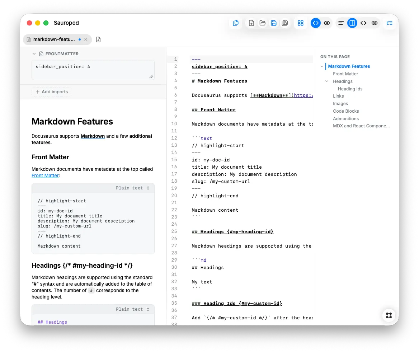Click the ```md fence line in source
The height and width of the screenshot is (352, 419).
(x=199, y=261)
